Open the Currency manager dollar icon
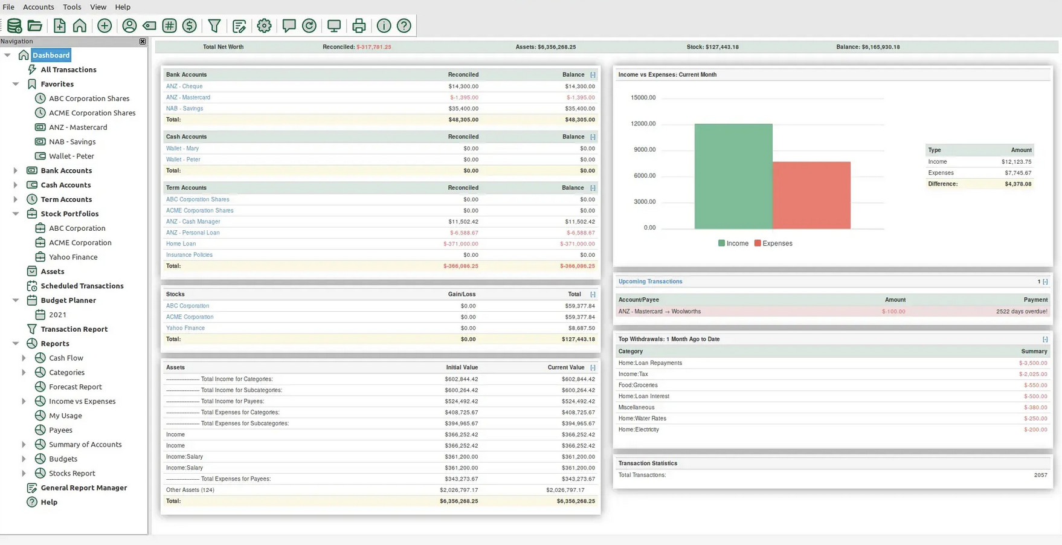 click(x=190, y=25)
